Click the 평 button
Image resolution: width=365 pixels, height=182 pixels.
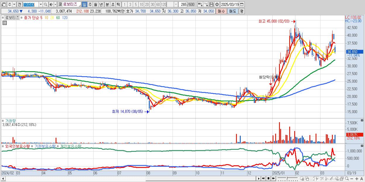tap(242, 11)
